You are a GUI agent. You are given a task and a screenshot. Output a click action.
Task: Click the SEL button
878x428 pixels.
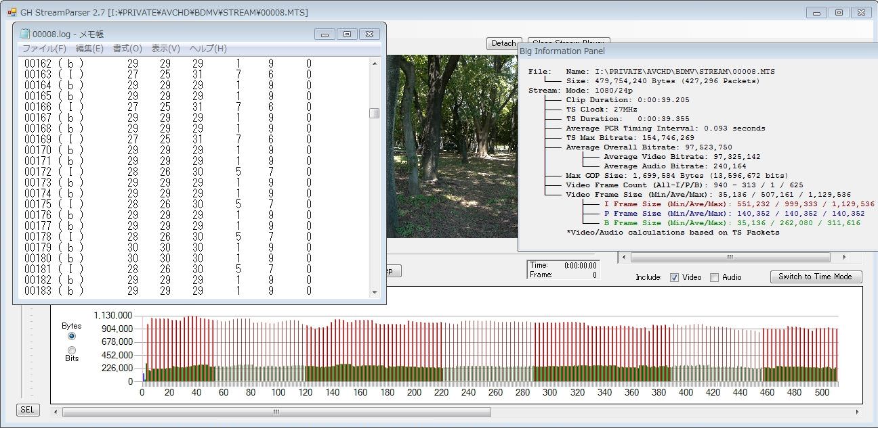(x=27, y=410)
